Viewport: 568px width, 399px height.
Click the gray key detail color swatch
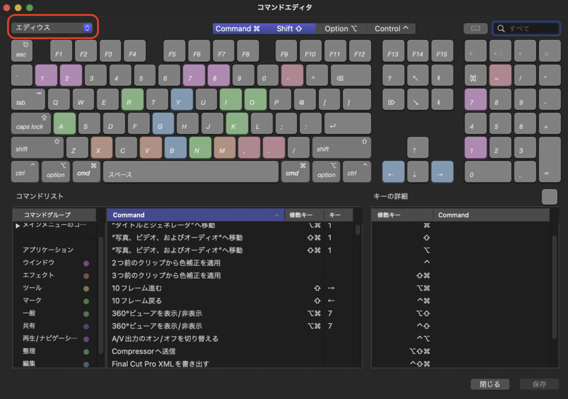549,196
